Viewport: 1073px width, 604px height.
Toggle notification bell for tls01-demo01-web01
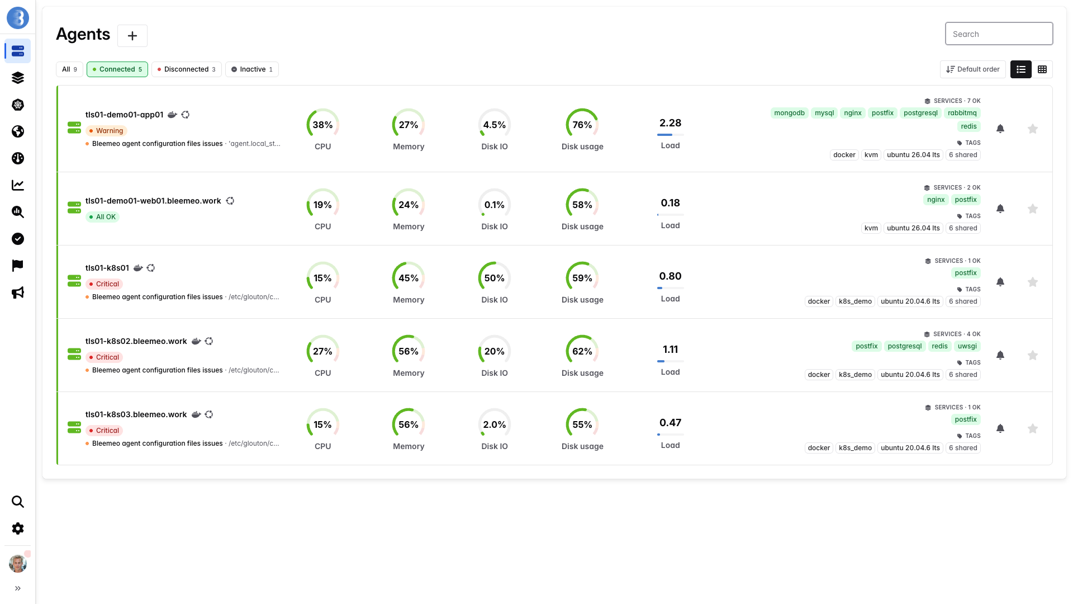1000,209
